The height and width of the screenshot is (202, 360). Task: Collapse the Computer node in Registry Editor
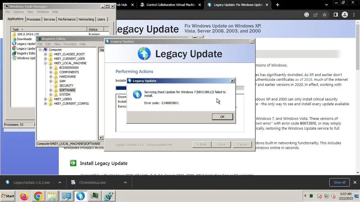pyautogui.click(x=40, y=50)
